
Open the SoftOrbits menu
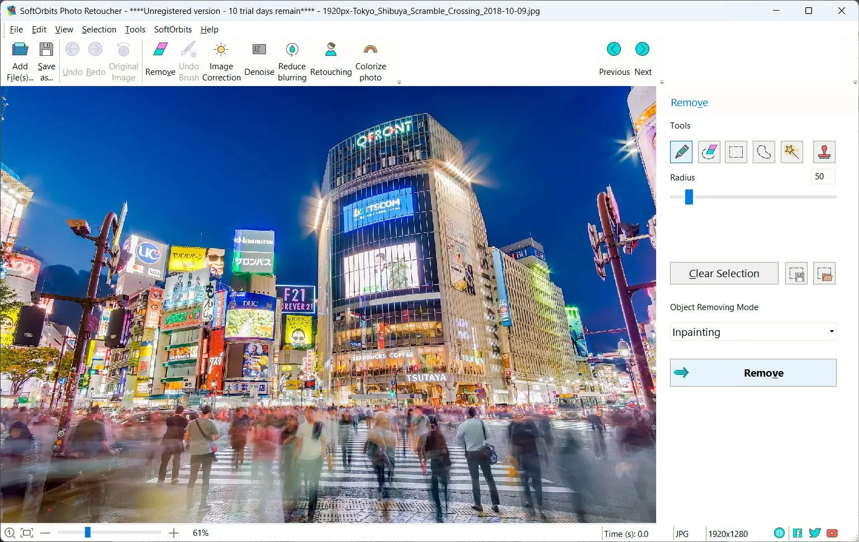click(x=172, y=30)
